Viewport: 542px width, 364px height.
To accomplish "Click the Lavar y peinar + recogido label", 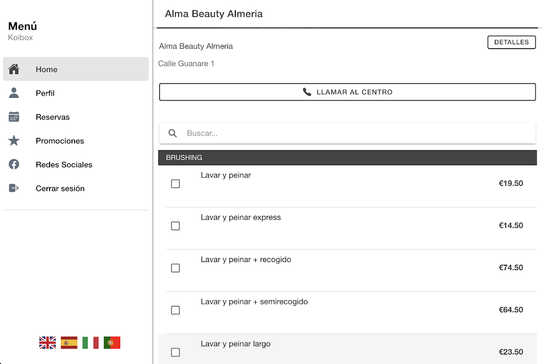I will click(246, 260).
